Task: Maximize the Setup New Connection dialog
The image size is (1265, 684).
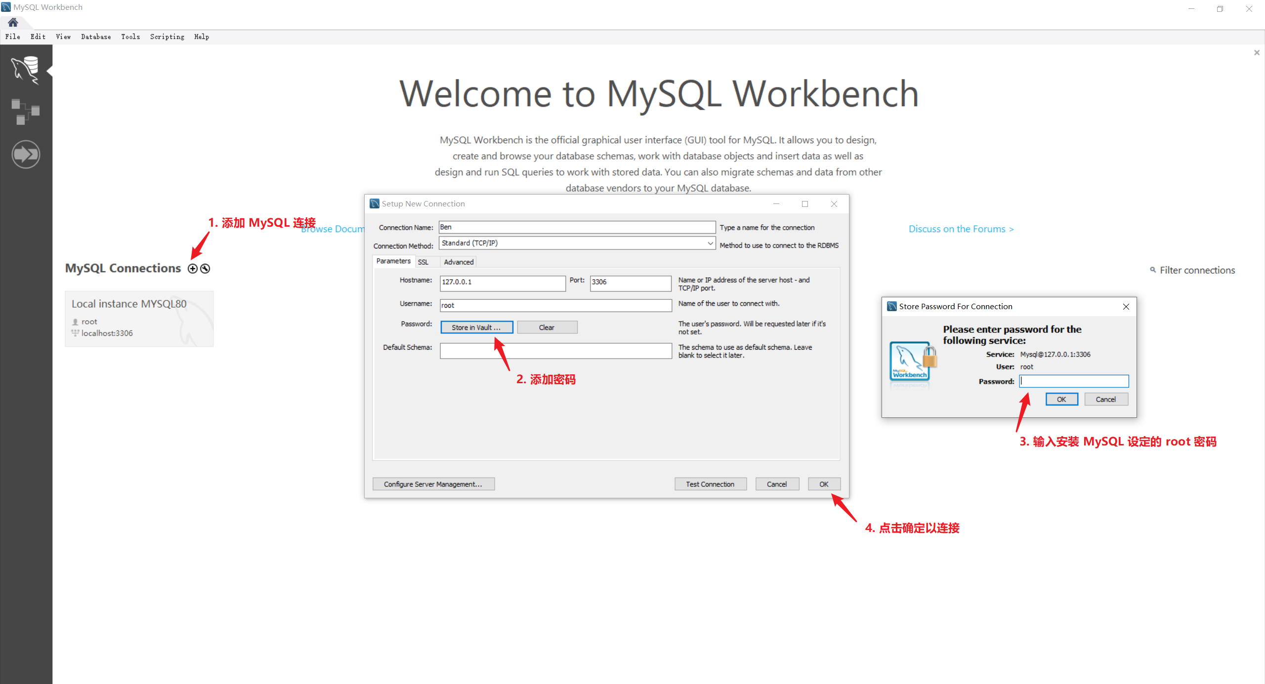Action: pos(805,204)
